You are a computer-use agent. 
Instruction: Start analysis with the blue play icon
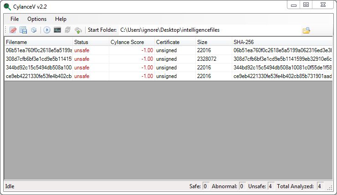[x=47, y=30]
